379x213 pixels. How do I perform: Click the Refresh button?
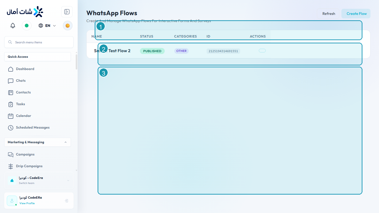(328, 14)
